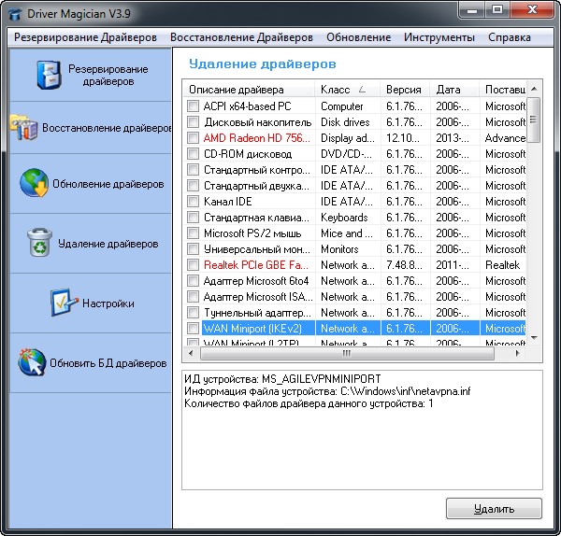Open Резервирование драйверов in the sidebar
This screenshot has width=561, height=536.
(91, 75)
